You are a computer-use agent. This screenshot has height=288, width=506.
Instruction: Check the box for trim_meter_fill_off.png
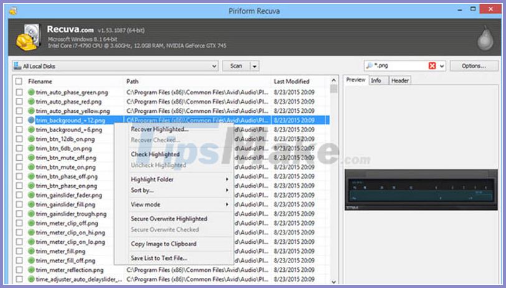click(x=19, y=260)
